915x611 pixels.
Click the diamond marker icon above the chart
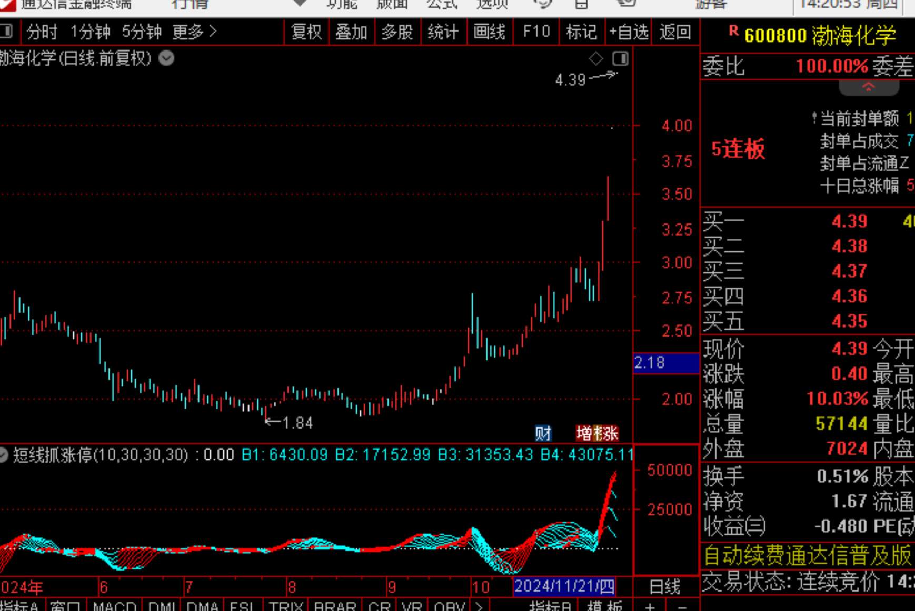tap(596, 58)
